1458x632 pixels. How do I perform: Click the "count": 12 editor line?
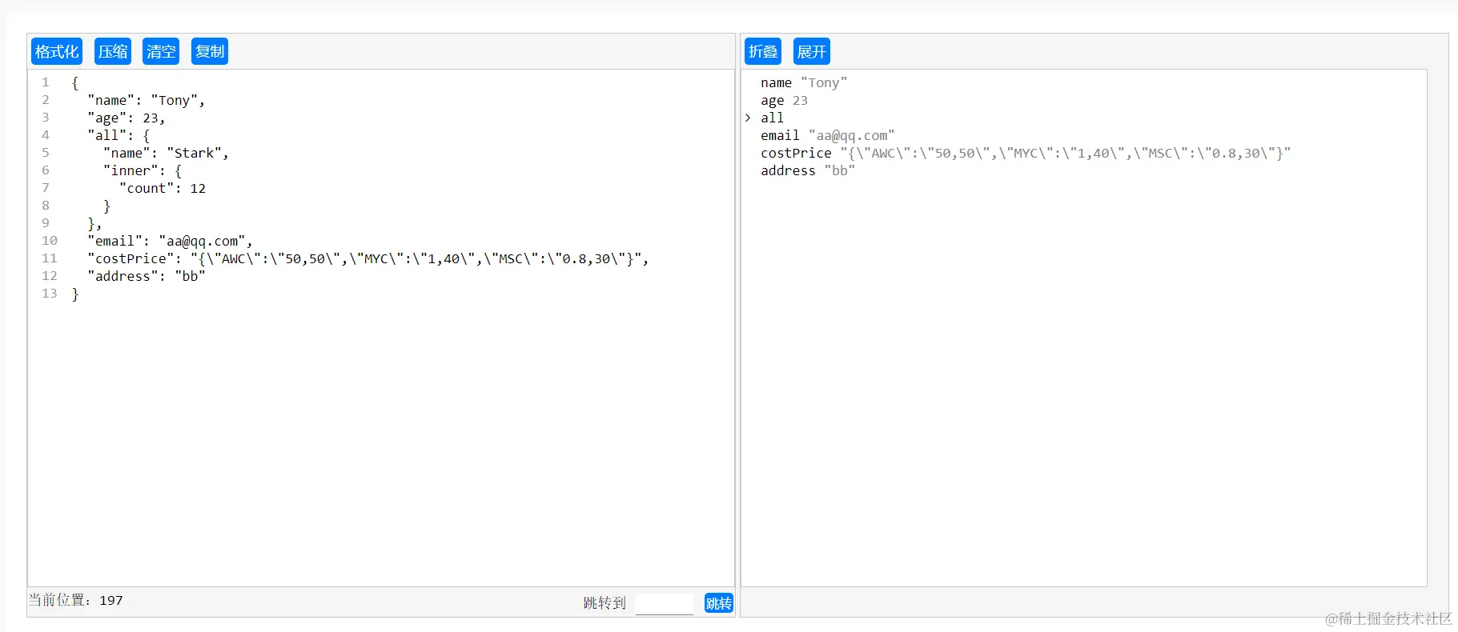pyautogui.click(x=163, y=189)
